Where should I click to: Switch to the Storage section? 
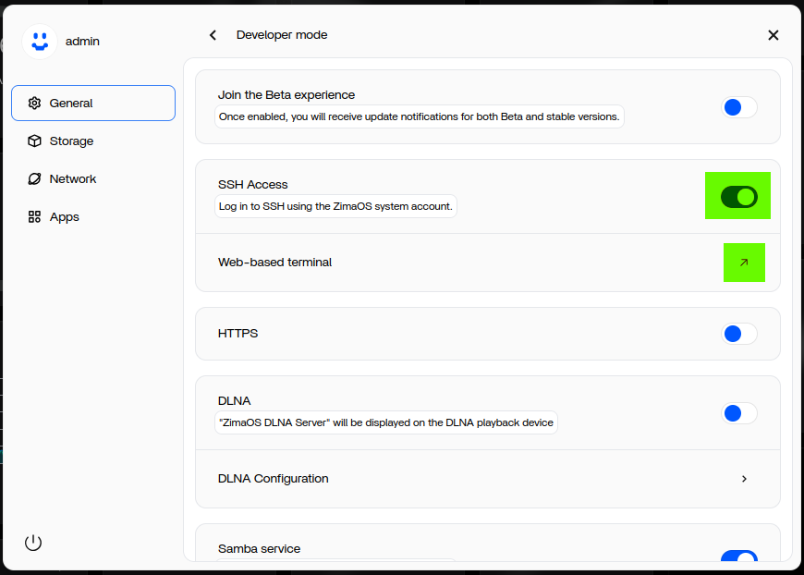(x=69, y=141)
